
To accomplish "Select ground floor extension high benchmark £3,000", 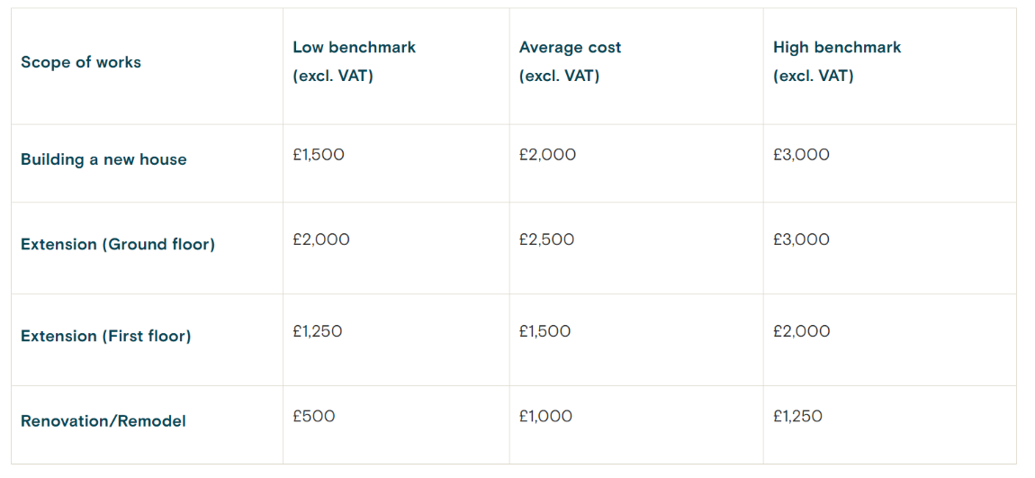I will 801,239.
